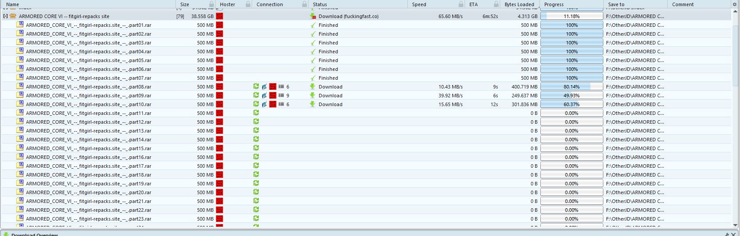Viewport: 740px width, 236px height.
Task: Select the ARMORED CORE VI -- fitgirl-repacks site package row
Action: [x=366, y=16]
